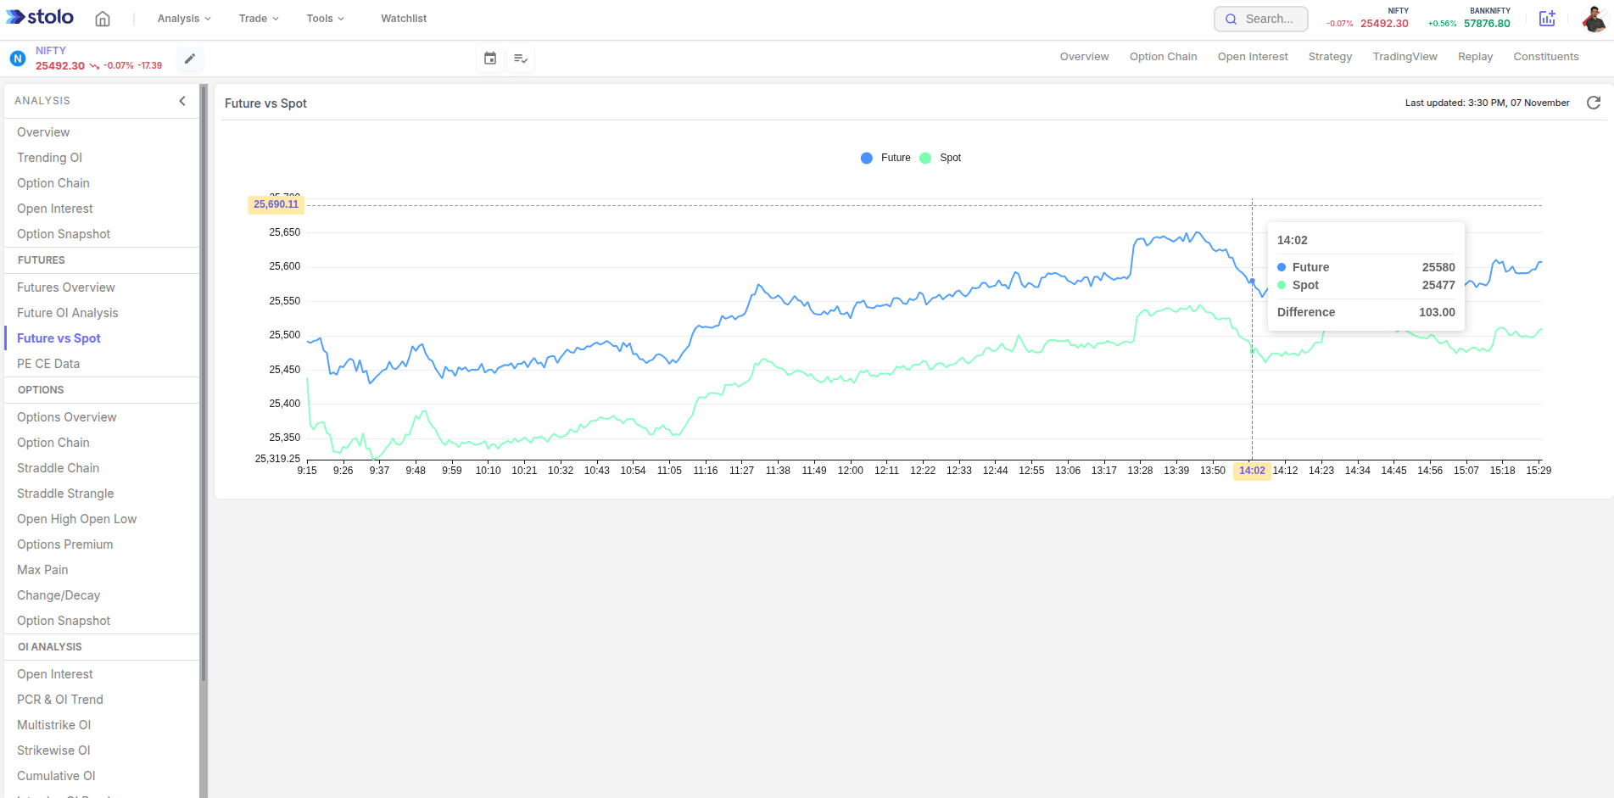This screenshot has width=1614, height=798.
Task: Open the calendar date picker
Action: point(490,59)
